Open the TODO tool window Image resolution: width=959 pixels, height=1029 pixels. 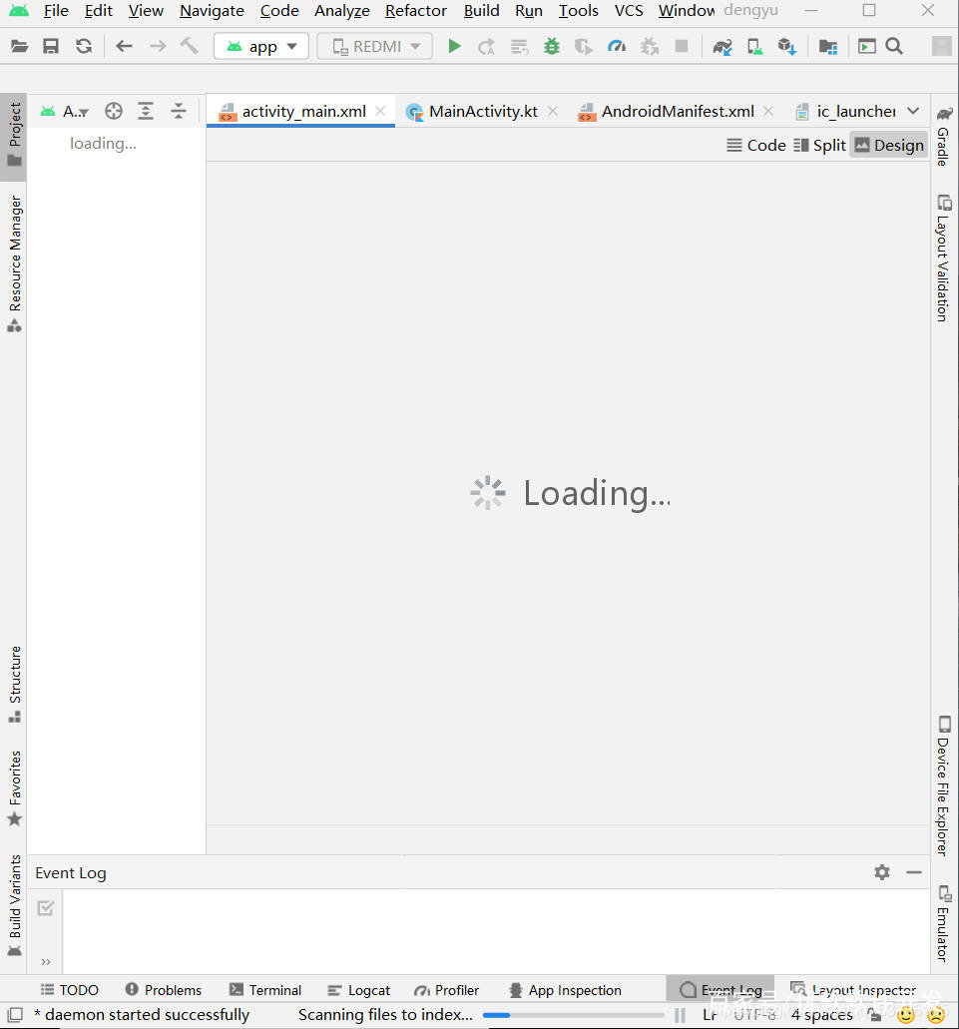(x=70, y=990)
